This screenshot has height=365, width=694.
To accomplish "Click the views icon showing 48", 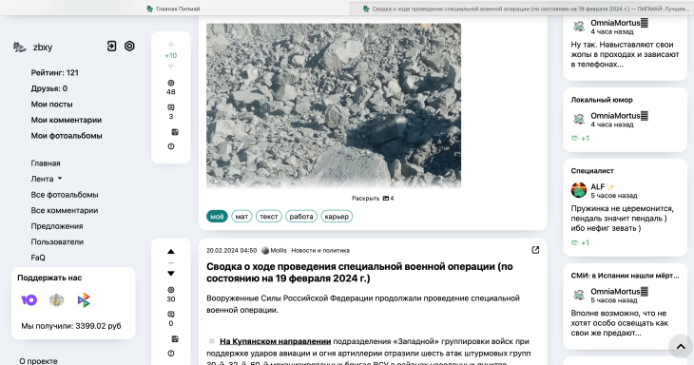I will coord(171,83).
